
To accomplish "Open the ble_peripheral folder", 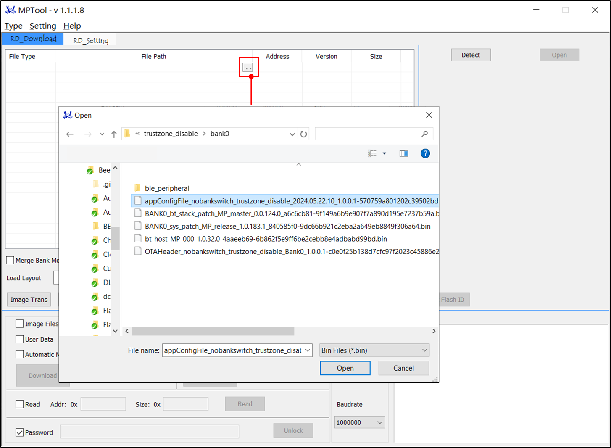I will (167, 188).
